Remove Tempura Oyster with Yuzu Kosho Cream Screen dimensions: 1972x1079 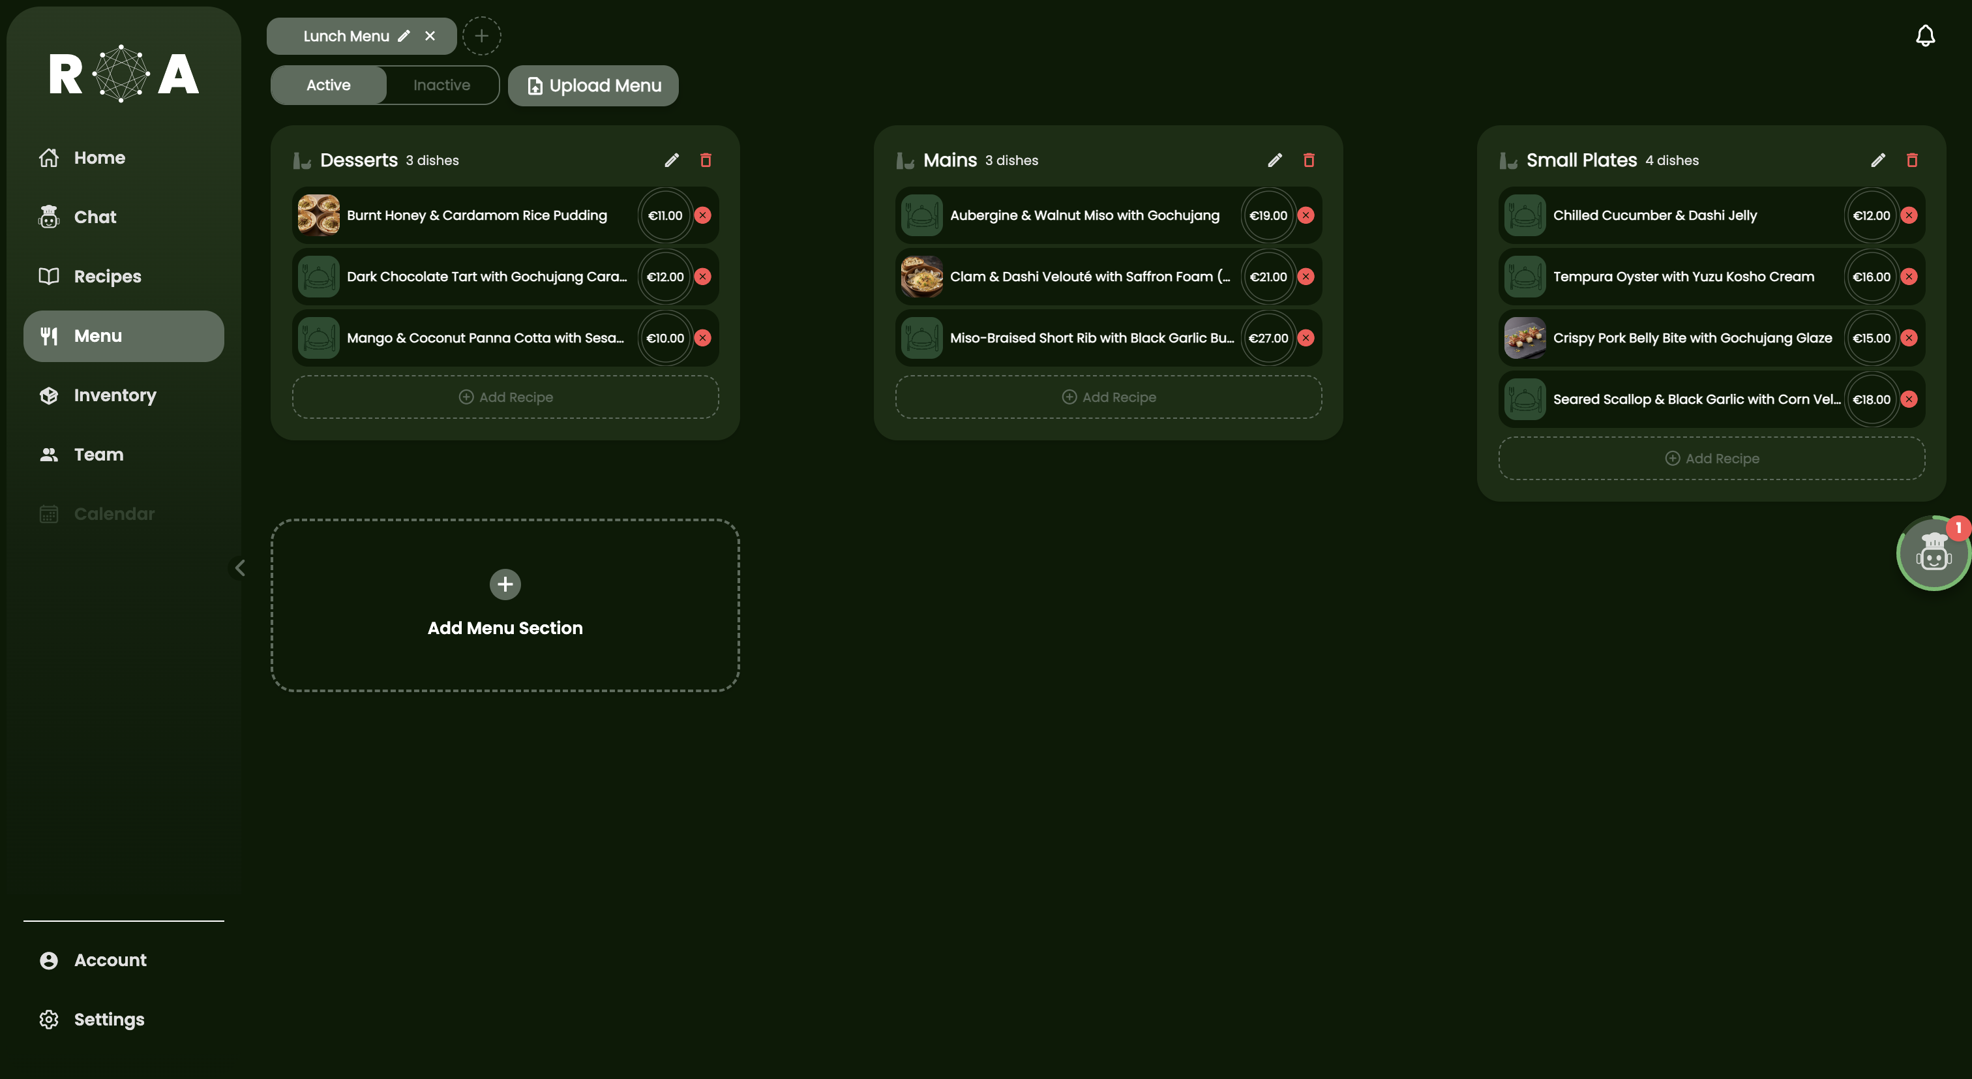tap(1909, 277)
